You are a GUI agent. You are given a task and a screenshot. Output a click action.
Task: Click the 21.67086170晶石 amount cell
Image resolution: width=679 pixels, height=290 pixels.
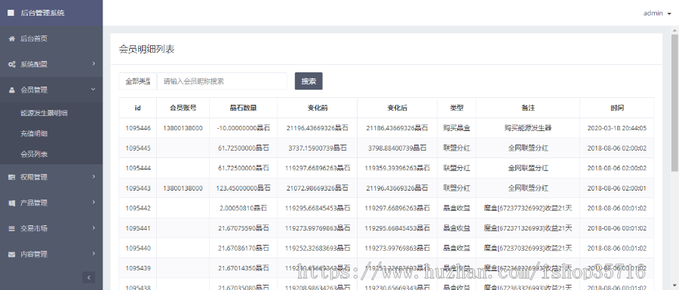(x=244, y=248)
